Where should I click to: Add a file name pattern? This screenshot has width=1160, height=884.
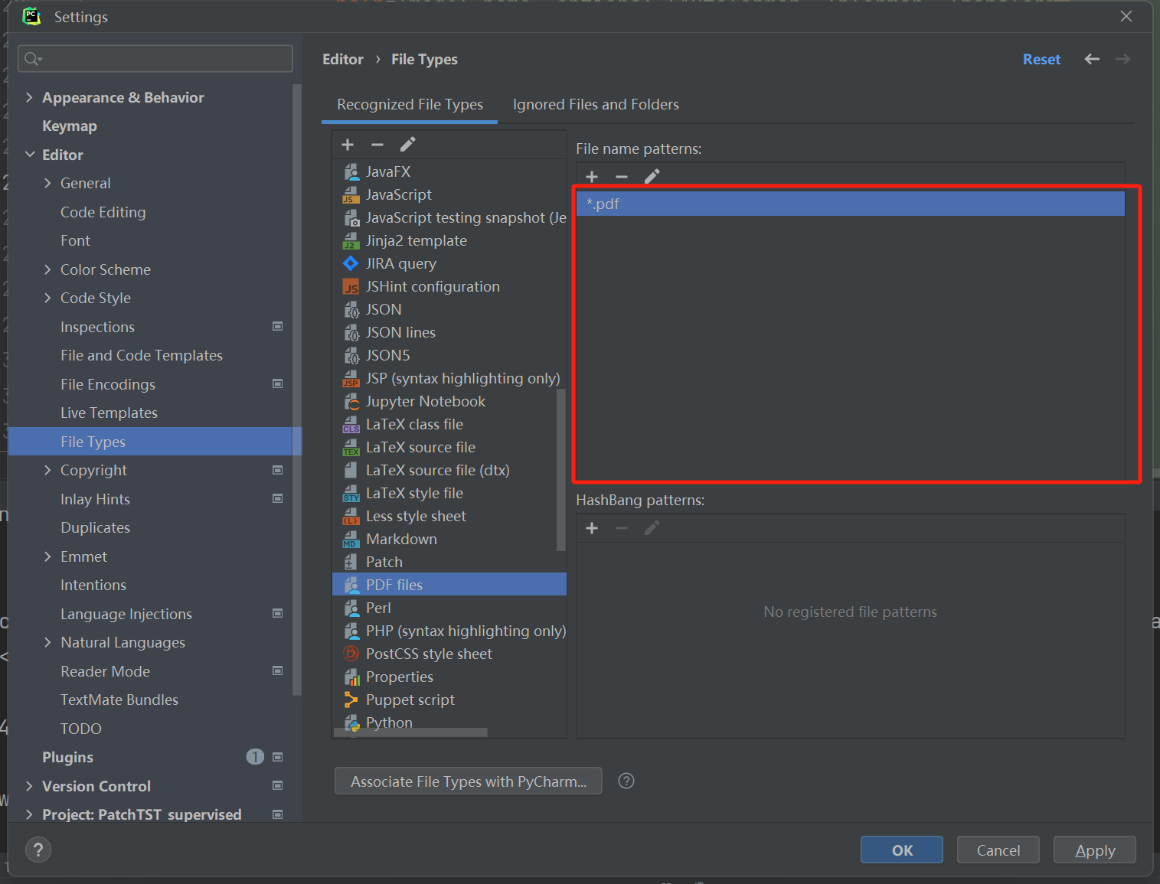[x=592, y=177]
